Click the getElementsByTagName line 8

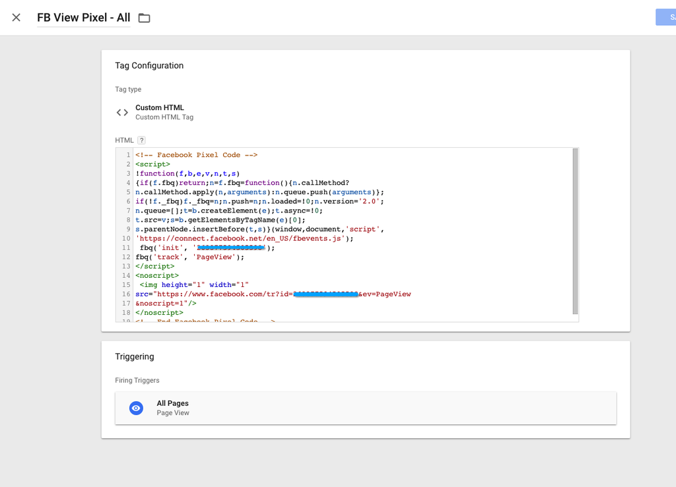(x=220, y=220)
